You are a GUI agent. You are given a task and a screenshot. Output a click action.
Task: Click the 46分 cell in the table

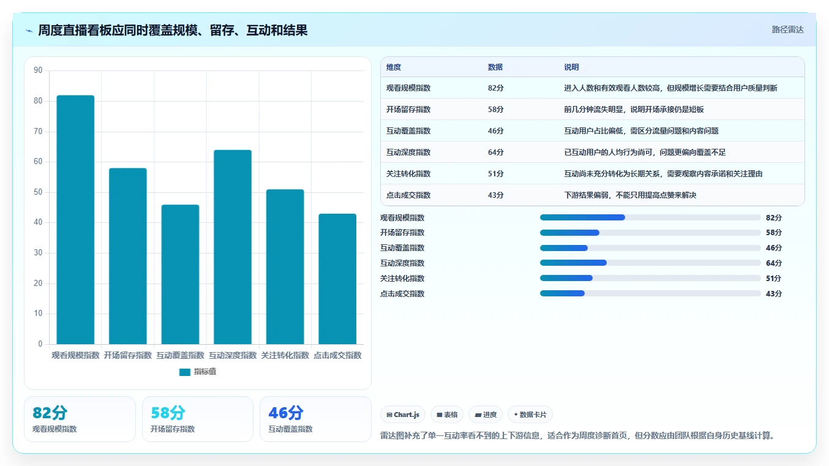coord(496,131)
